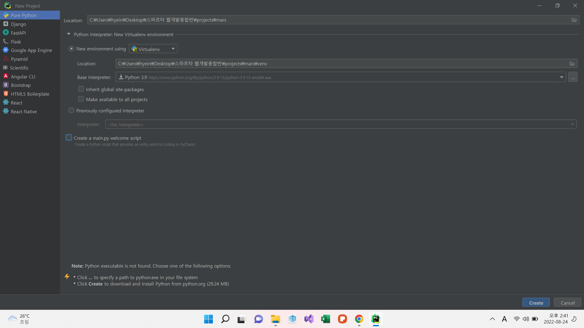
Task: Select Google App Engine project type
Action: click(30, 50)
